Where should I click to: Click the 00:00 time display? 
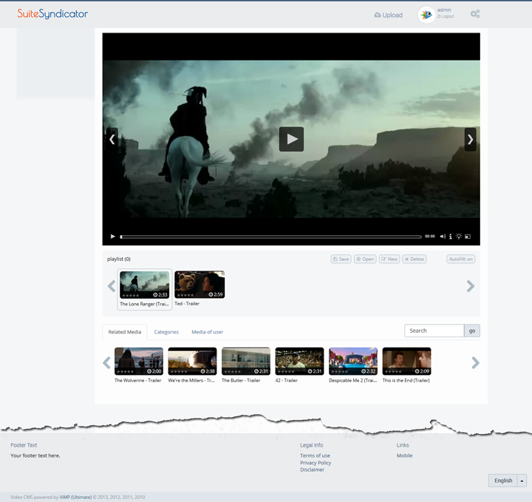430,237
